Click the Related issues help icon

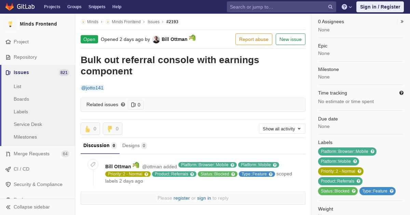coord(123,104)
